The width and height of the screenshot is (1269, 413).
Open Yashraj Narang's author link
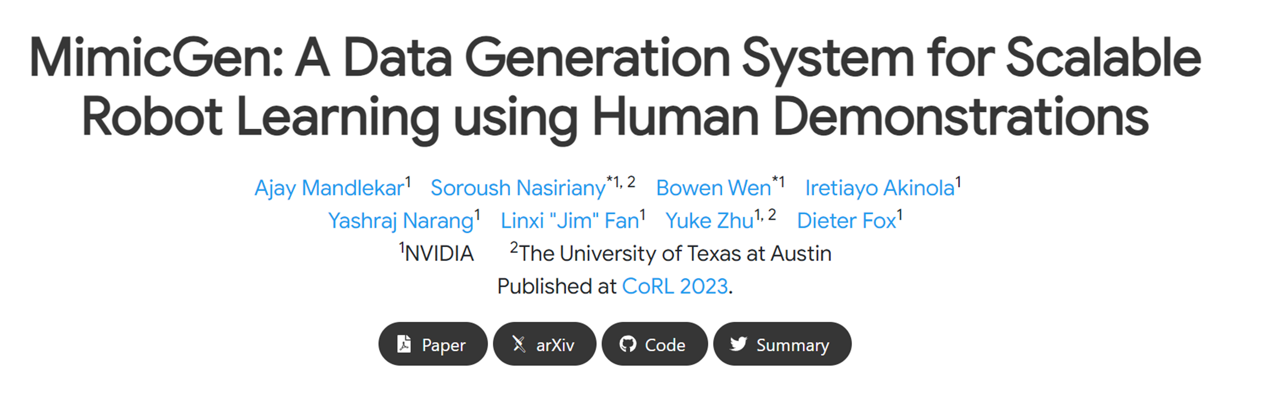click(401, 221)
